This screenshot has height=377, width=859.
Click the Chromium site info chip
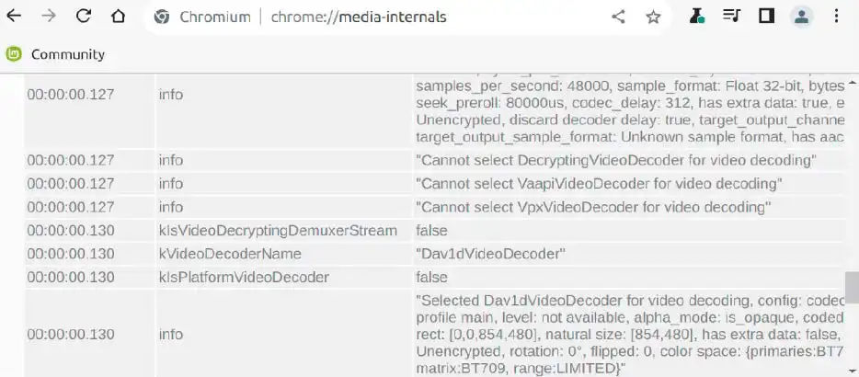[202, 17]
